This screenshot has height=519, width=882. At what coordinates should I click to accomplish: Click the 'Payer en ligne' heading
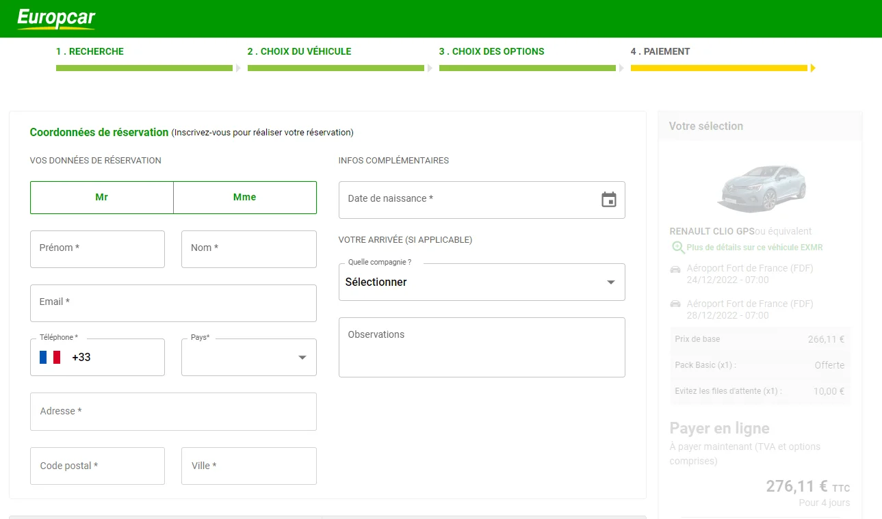[719, 429]
